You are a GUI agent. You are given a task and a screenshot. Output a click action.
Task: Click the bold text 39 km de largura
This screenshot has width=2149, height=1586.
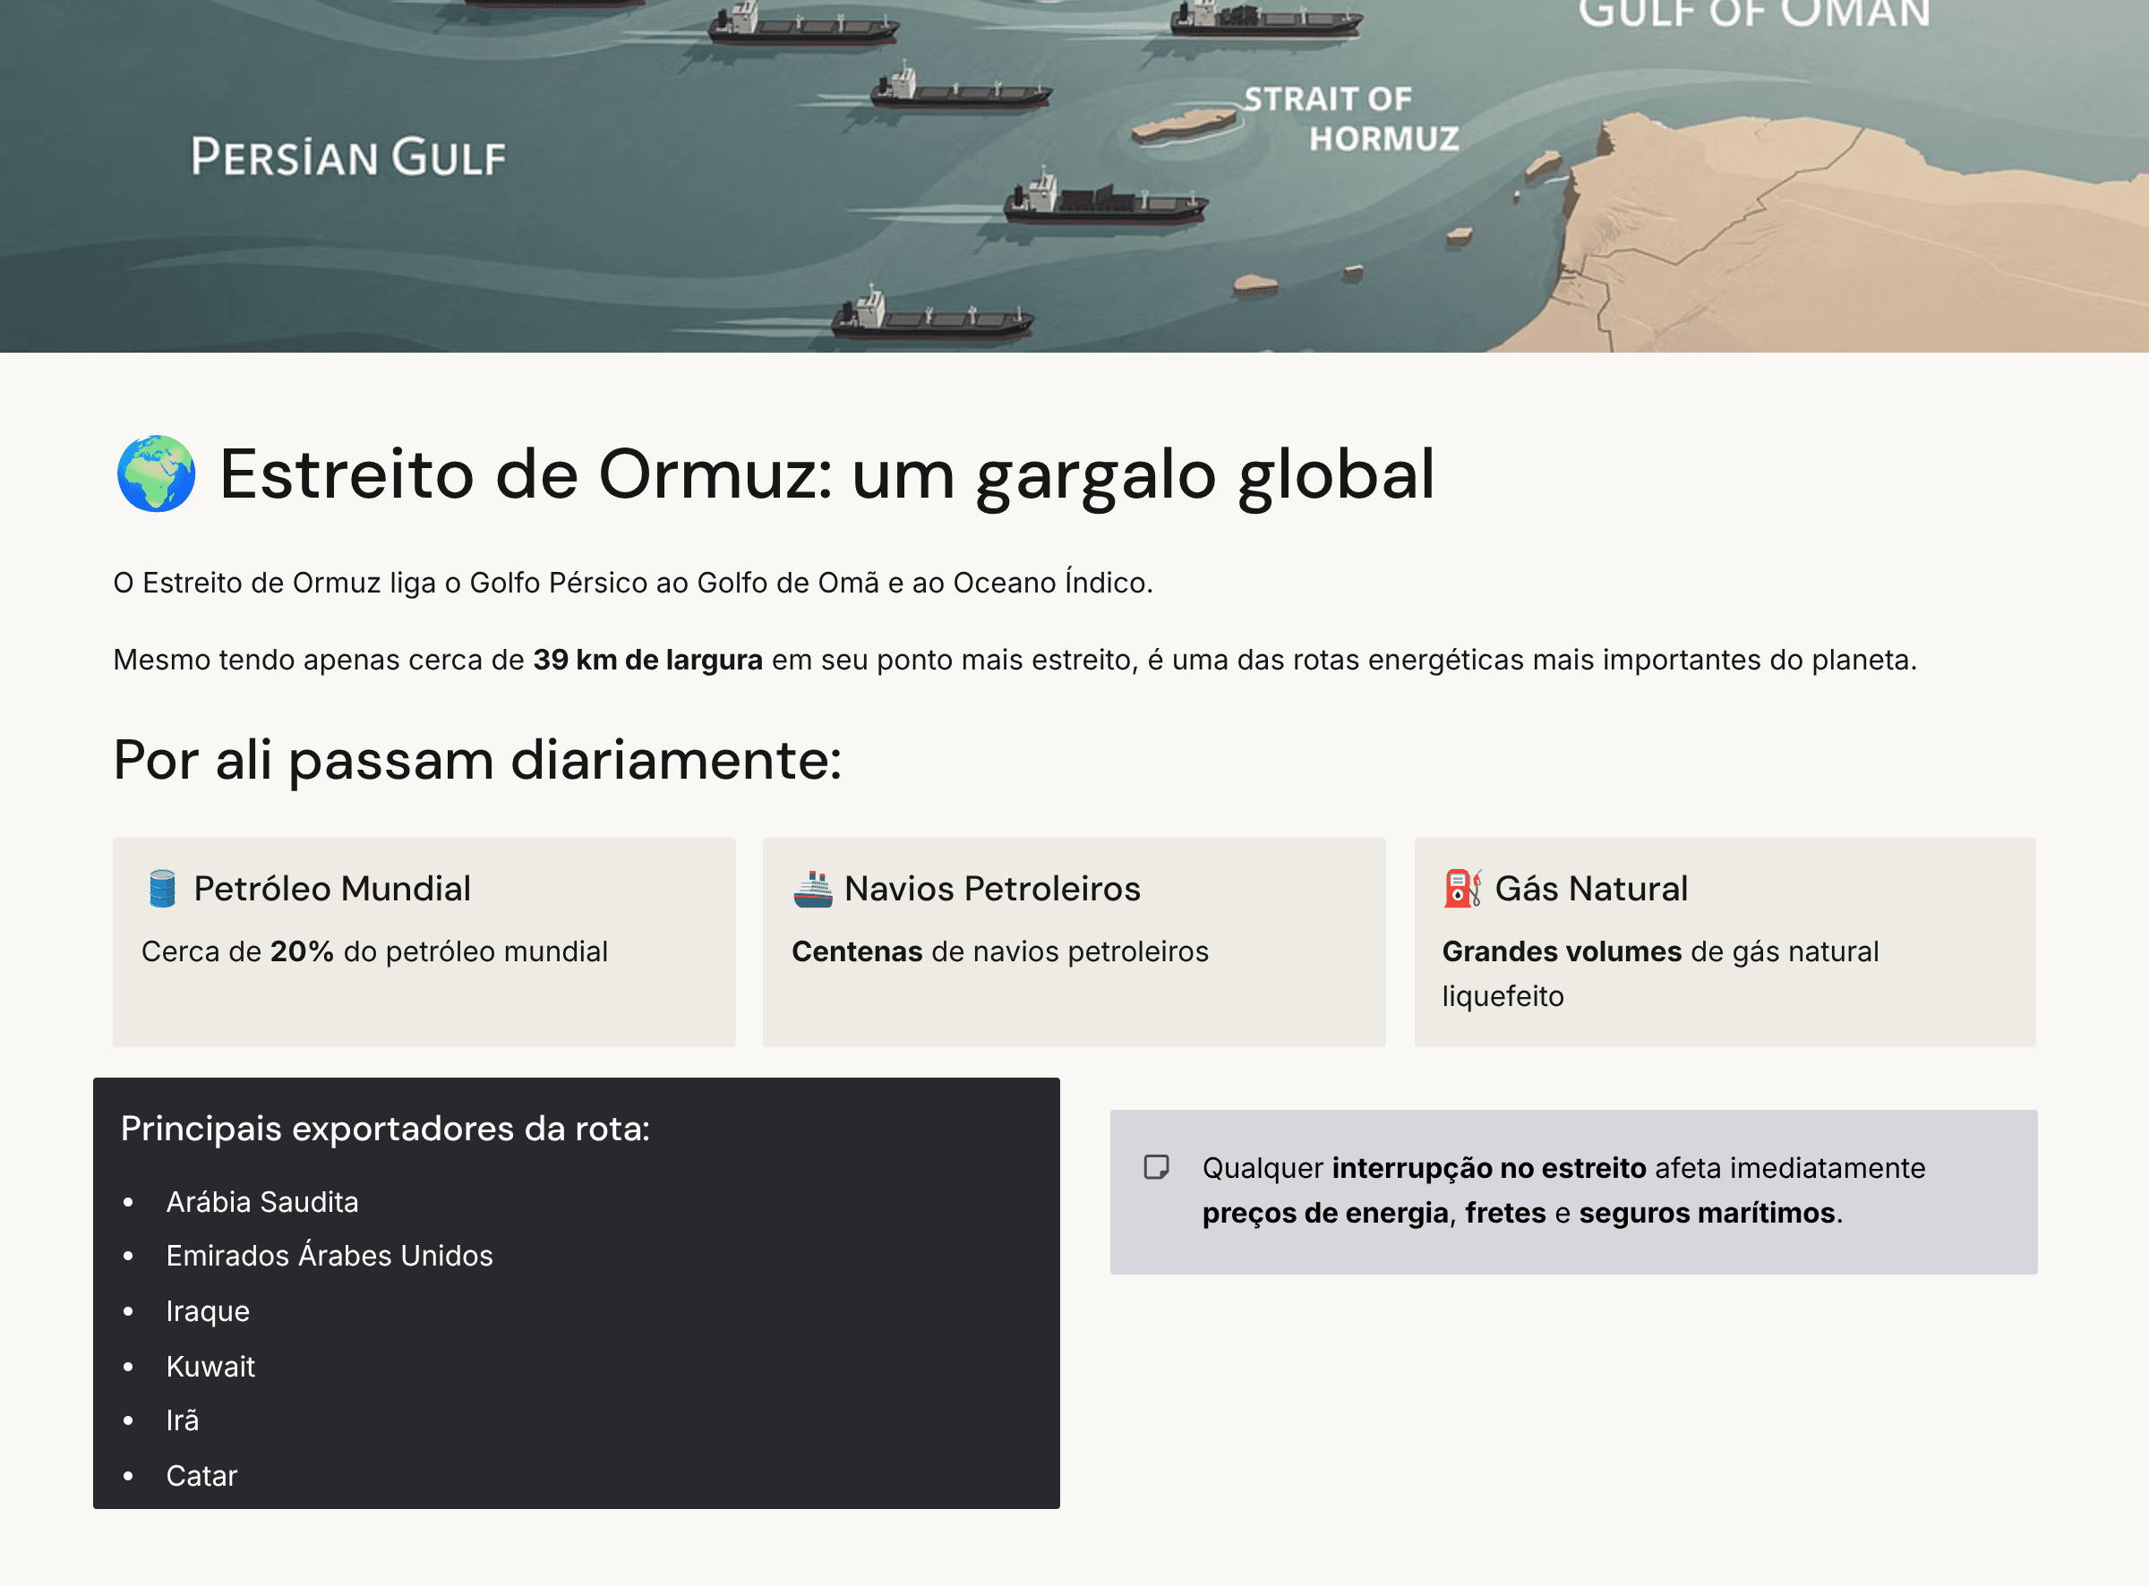coord(648,661)
